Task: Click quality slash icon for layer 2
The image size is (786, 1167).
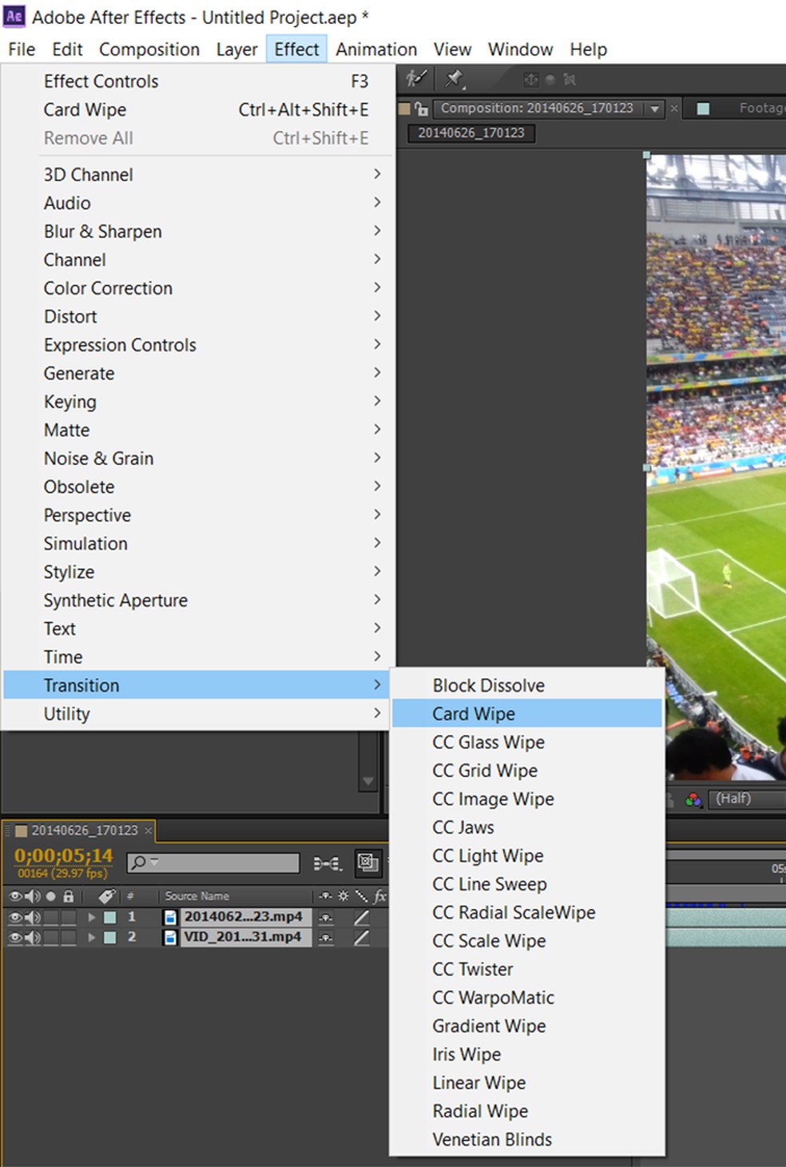Action: pyautogui.click(x=362, y=937)
